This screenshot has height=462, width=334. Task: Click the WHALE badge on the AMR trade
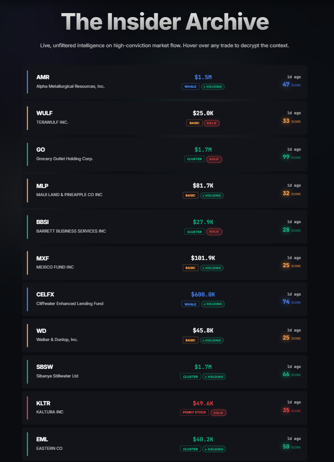click(190, 86)
